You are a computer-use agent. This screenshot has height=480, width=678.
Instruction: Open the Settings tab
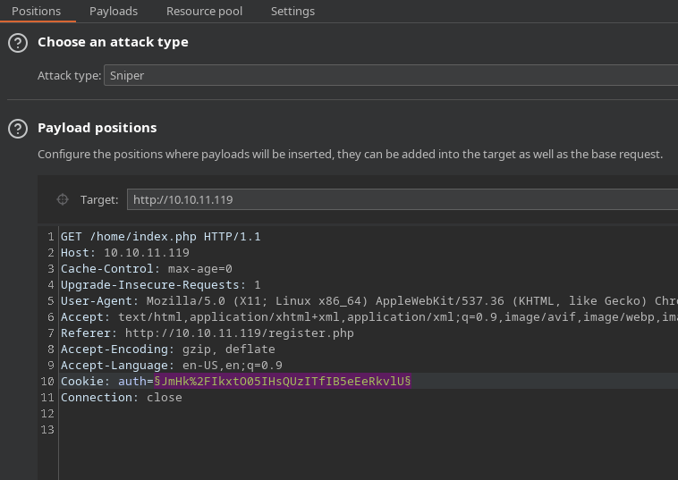pos(292,12)
